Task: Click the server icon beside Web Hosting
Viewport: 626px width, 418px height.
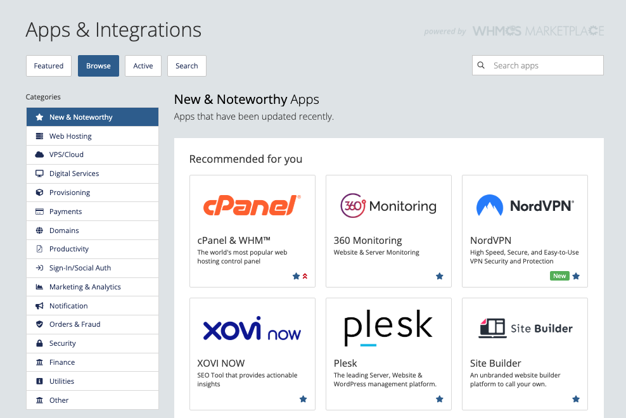Action: tap(39, 136)
